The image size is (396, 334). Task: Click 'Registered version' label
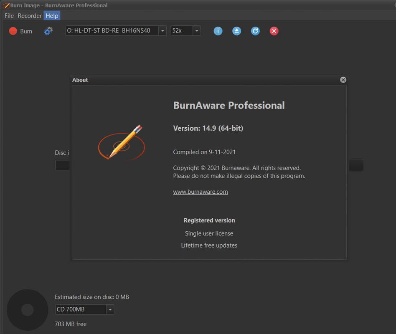tap(209, 220)
